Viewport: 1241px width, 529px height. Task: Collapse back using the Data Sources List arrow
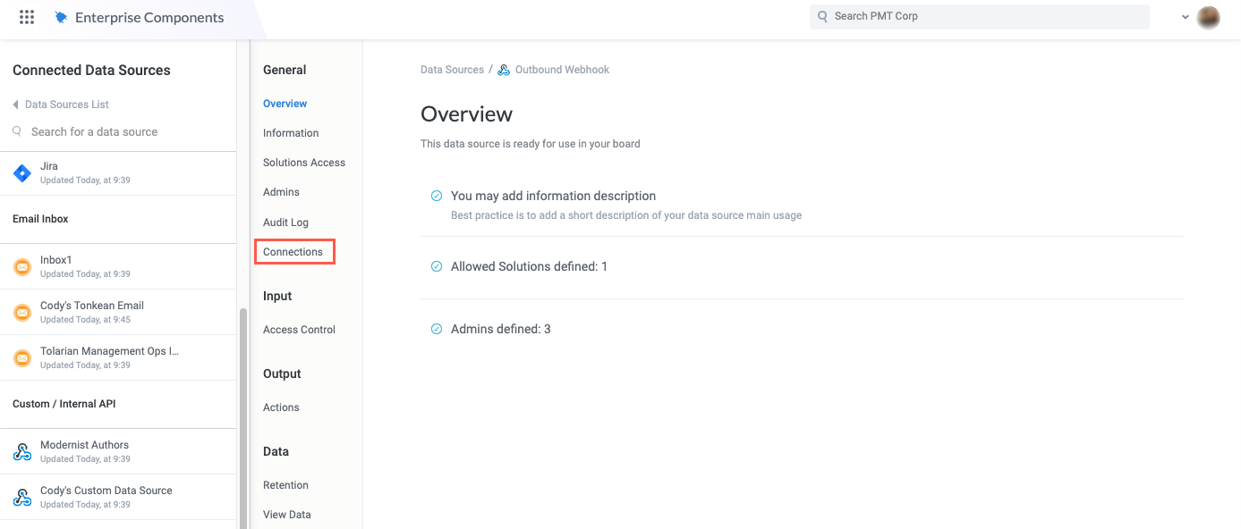(14, 104)
